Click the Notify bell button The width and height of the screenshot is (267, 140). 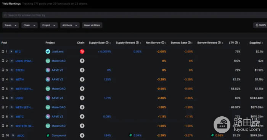pyautogui.click(x=261, y=25)
